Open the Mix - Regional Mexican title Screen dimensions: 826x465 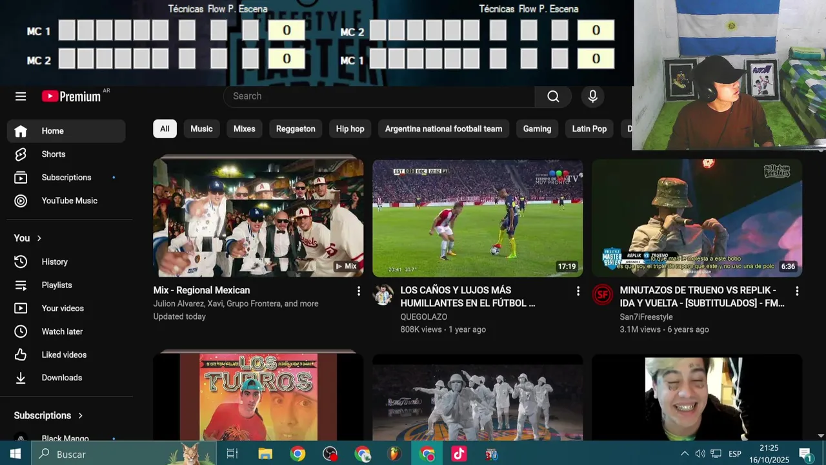pos(201,291)
